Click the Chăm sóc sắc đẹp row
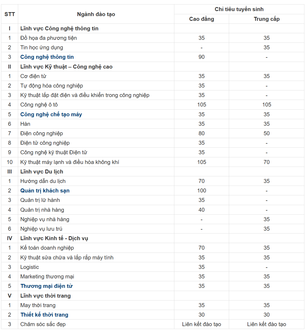This screenshot has height=334, width=306. (43, 324)
